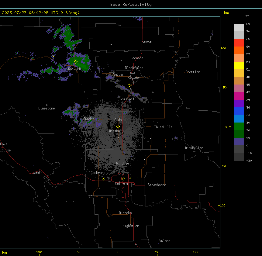Click the Stettler label

[x=193, y=72]
